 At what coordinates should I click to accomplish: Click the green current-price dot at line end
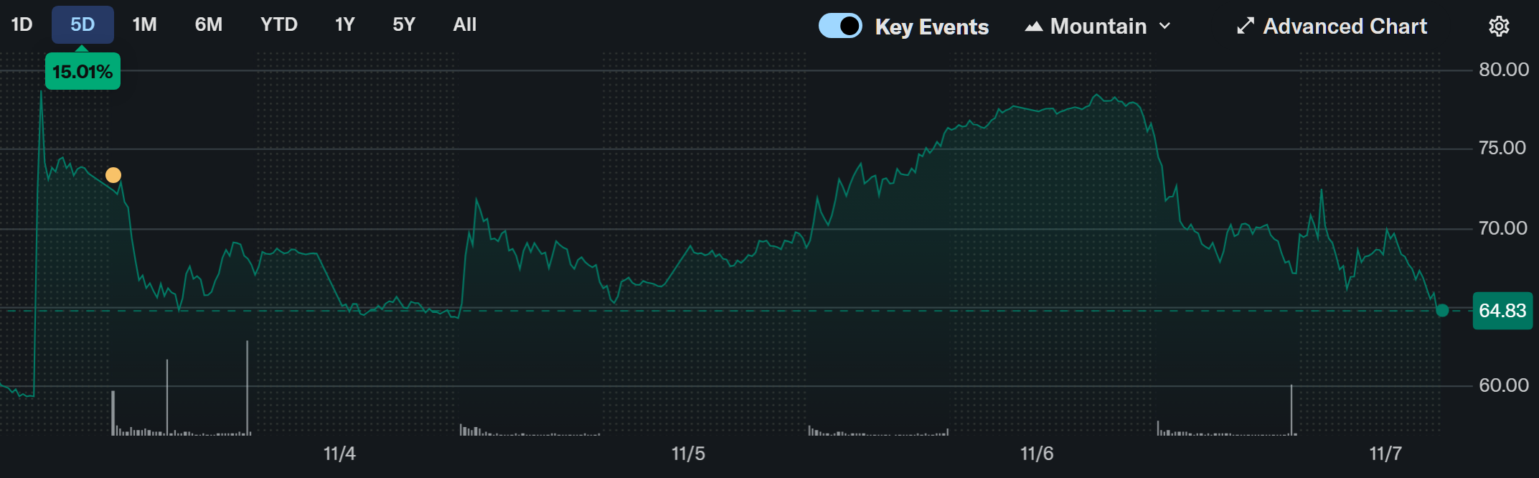1442,311
